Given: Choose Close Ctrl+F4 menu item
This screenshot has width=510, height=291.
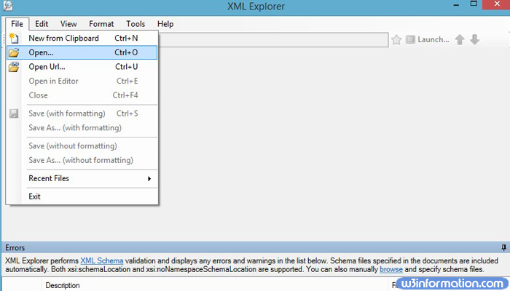Looking at the screenshot, I should [x=82, y=95].
